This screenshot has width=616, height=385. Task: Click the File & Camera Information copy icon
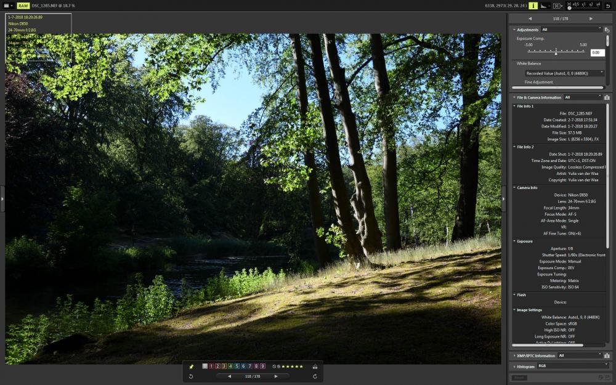tap(607, 97)
